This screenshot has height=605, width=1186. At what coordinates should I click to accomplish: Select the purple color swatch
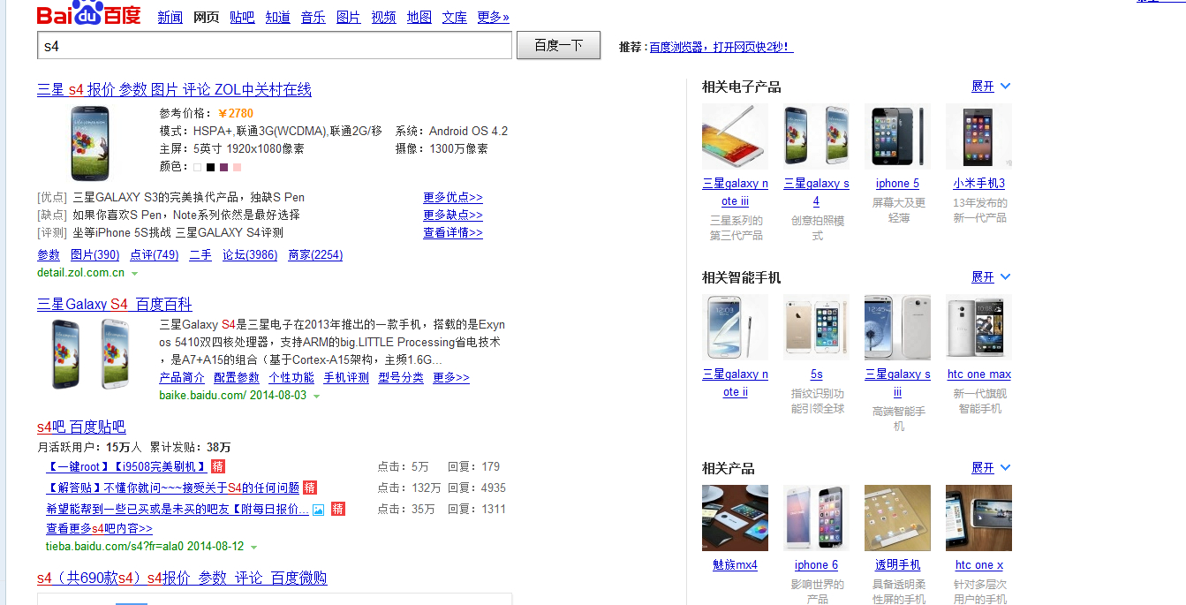pyautogui.click(x=223, y=167)
